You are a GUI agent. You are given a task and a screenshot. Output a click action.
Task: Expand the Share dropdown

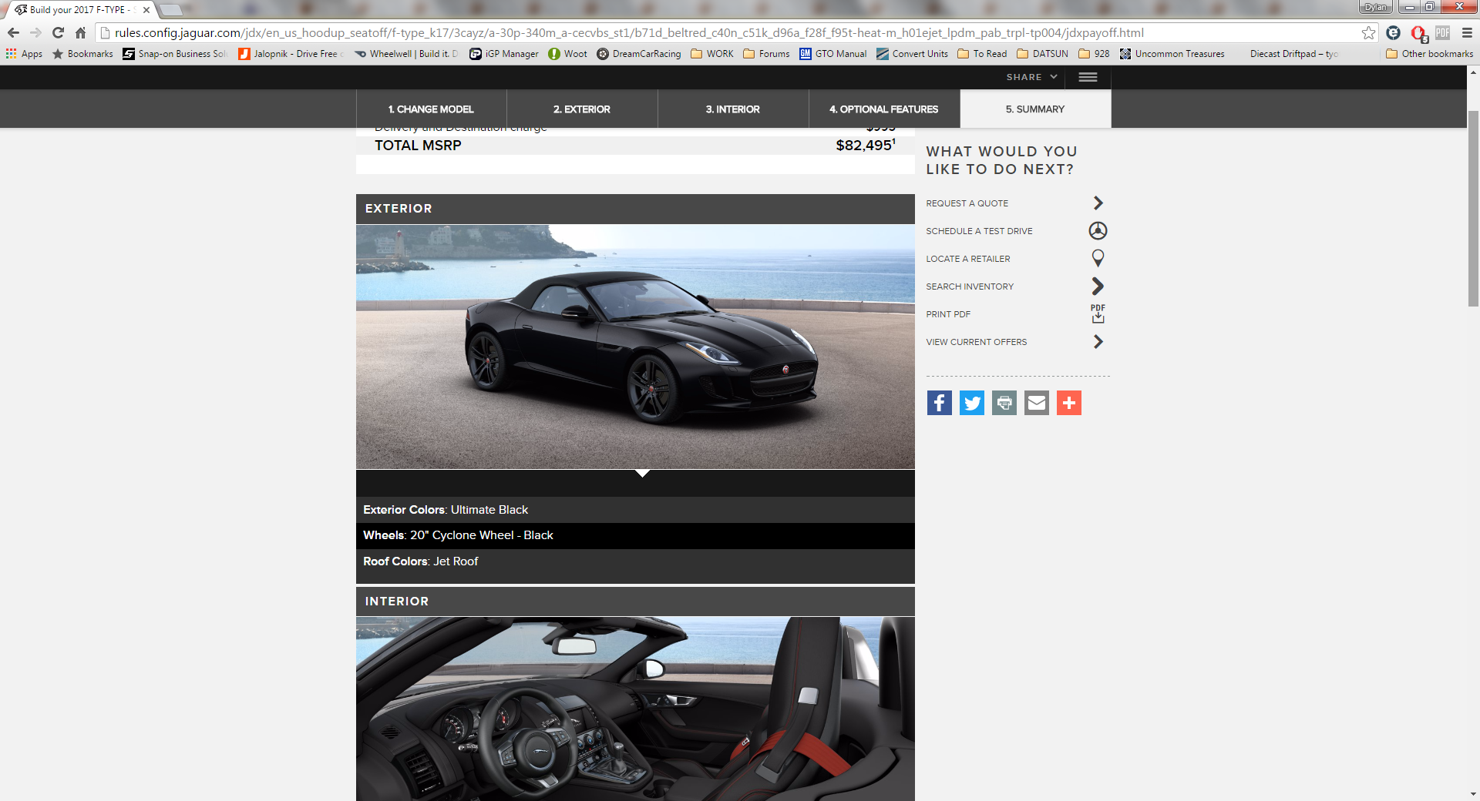(1031, 77)
